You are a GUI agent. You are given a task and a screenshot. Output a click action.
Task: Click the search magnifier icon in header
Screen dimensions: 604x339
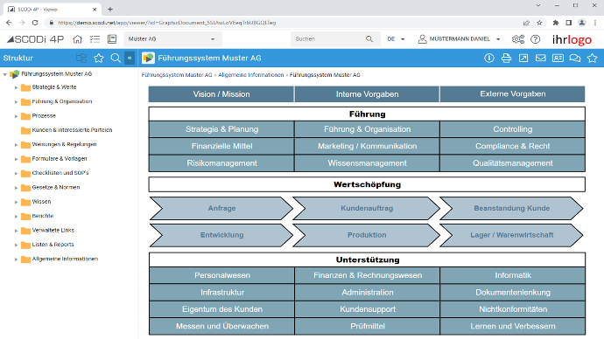point(369,38)
